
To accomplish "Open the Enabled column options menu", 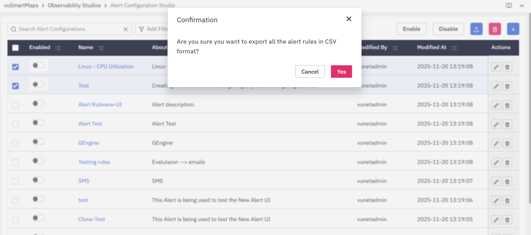I will 58,48.
